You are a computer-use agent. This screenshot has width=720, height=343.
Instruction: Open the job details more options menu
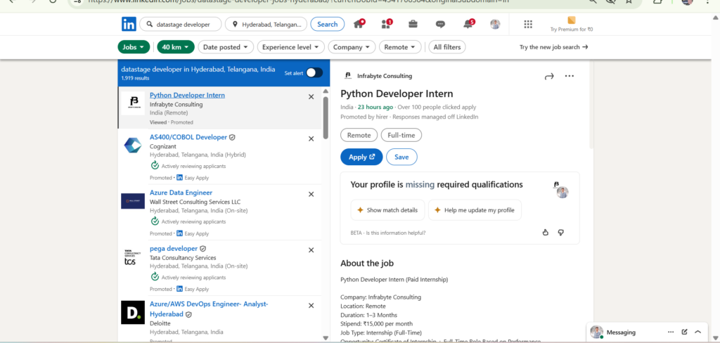[570, 76]
